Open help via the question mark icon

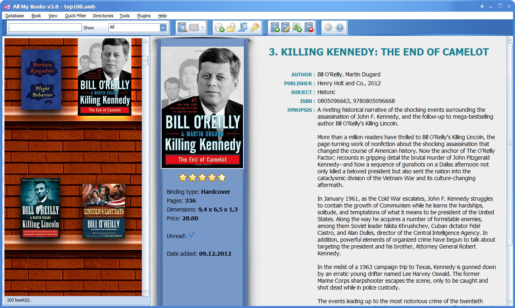tap(340, 27)
